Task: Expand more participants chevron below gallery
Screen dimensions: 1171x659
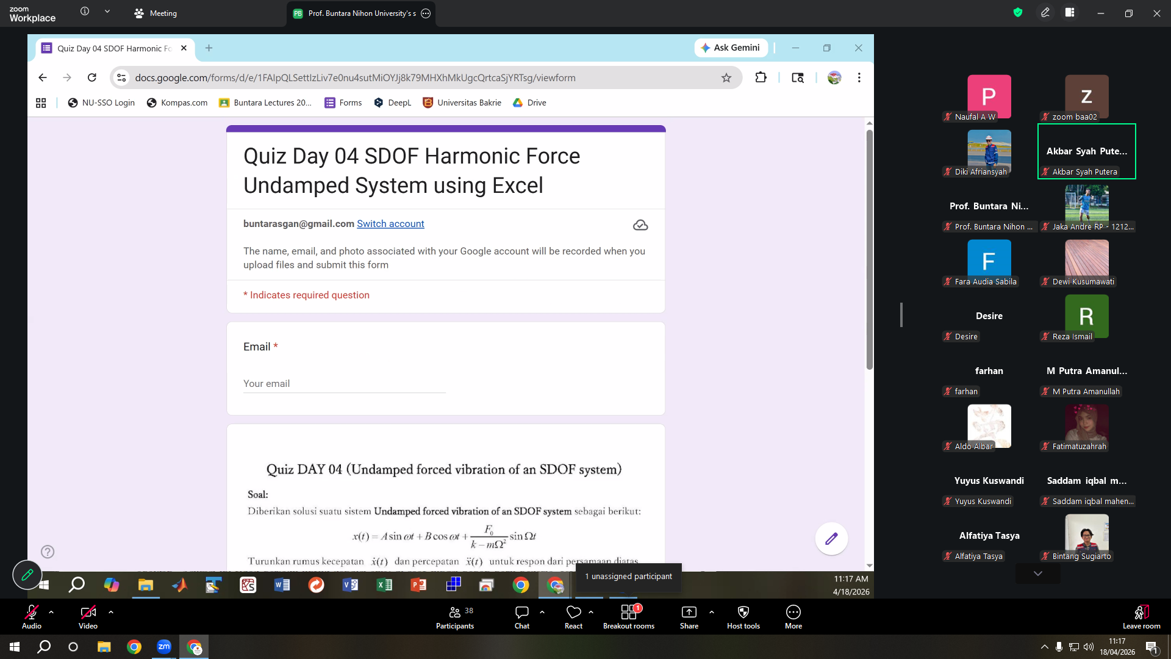Action: pos(1038,574)
